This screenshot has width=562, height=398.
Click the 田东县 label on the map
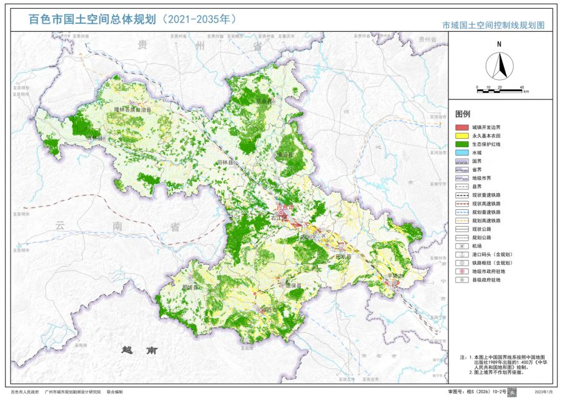343,257
